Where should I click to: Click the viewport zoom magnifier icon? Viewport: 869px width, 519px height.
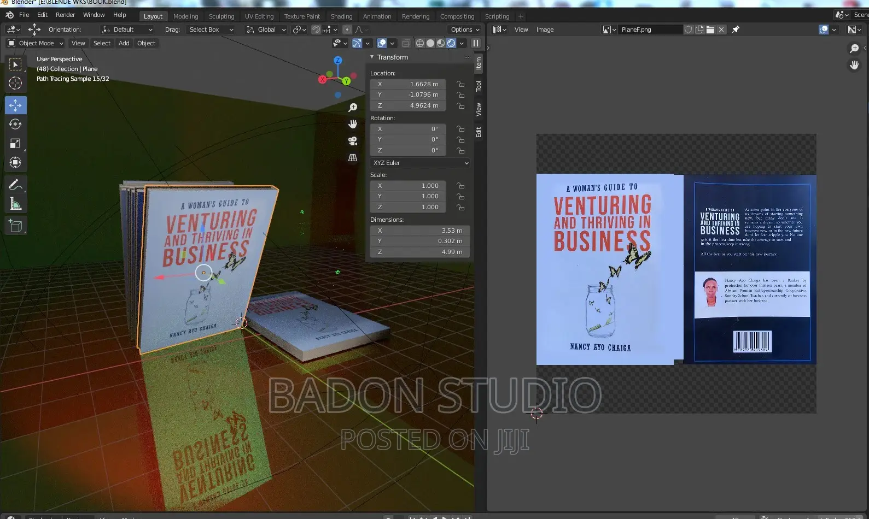tap(353, 108)
